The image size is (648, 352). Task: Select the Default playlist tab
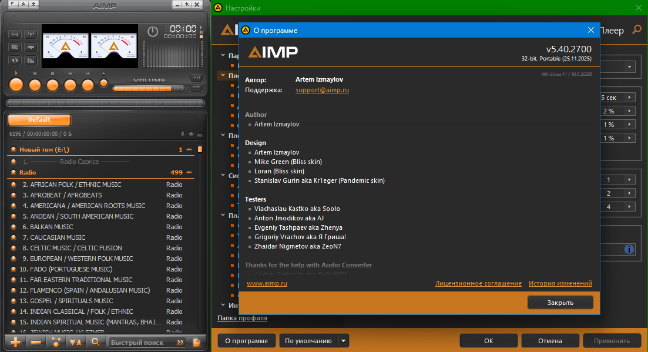click(39, 120)
